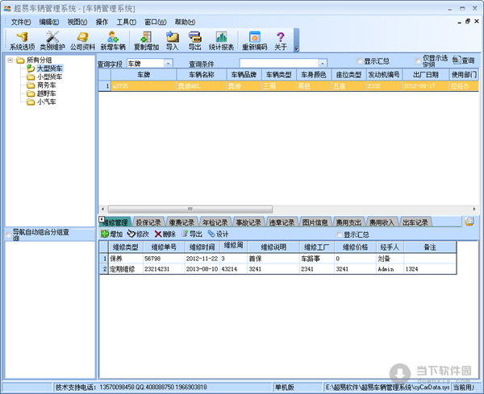Select 小汽车 folder in tree
Screen dimensions: 484x394
(x=47, y=102)
